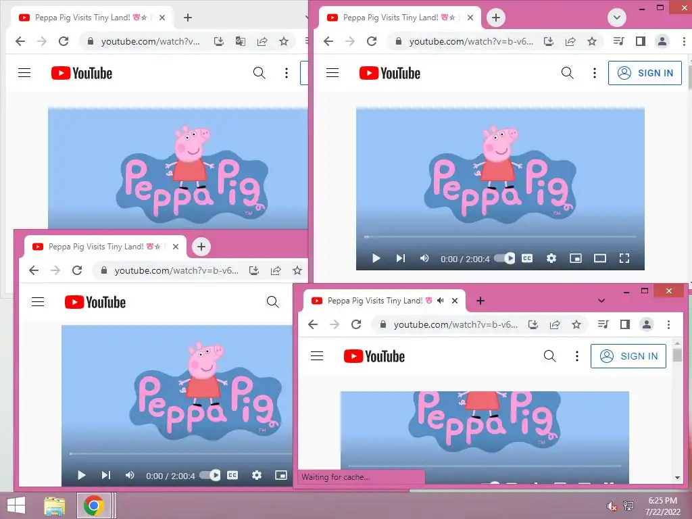
Task: Bookmark page star in top-right window
Action: coord(592,41)
